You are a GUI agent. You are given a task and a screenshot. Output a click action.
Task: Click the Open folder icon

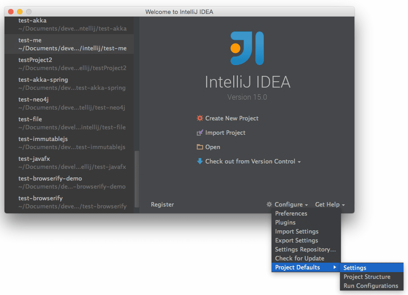(199, 147)
